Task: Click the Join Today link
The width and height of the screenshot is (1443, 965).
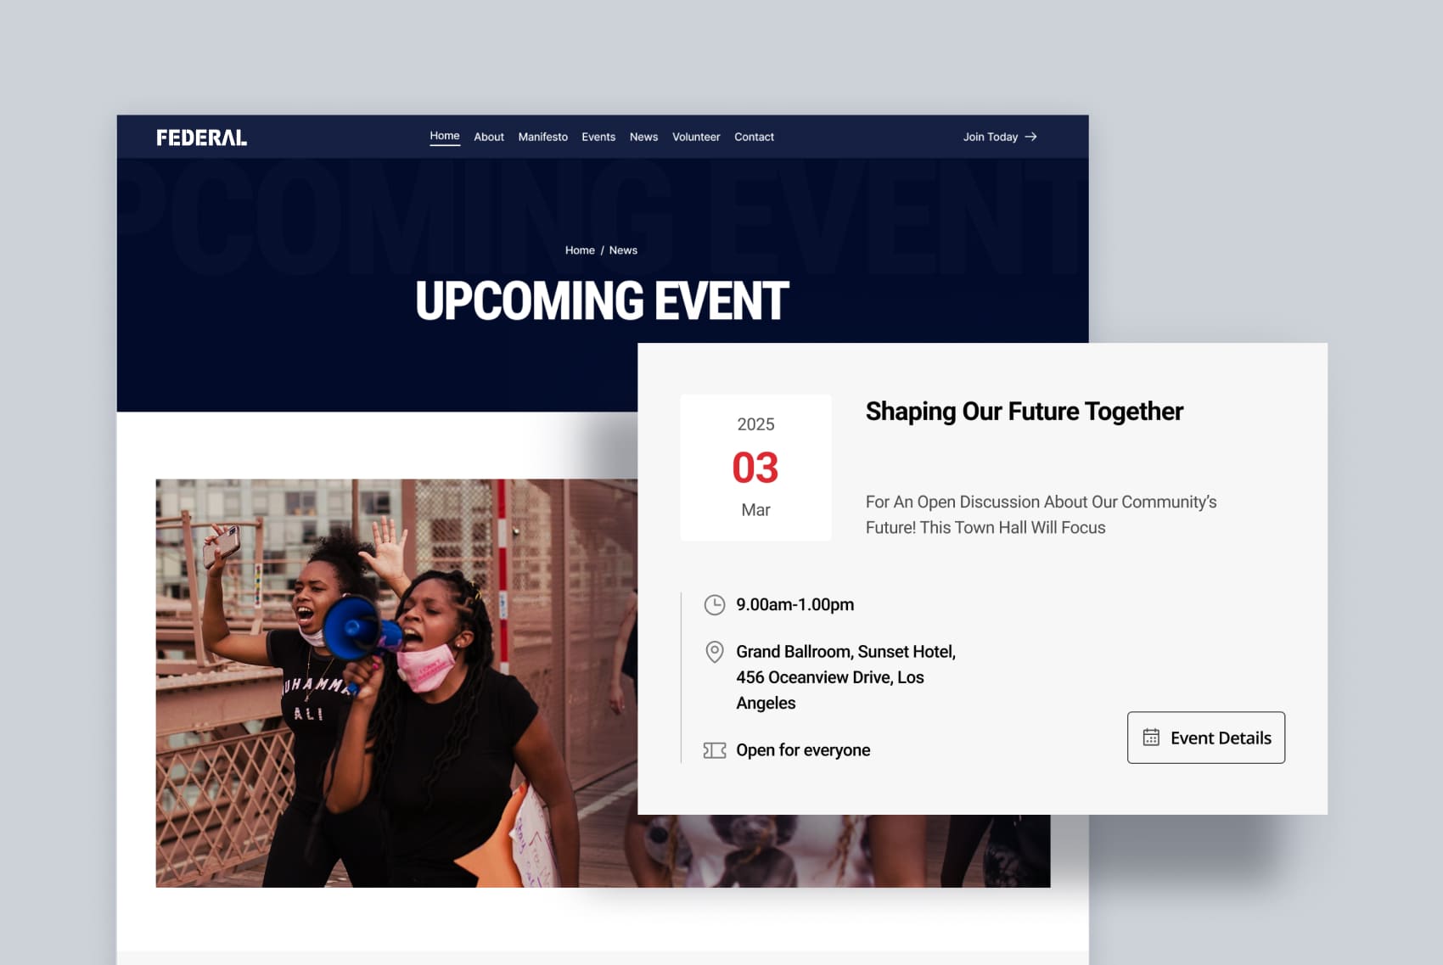Action: [1000, 137]
